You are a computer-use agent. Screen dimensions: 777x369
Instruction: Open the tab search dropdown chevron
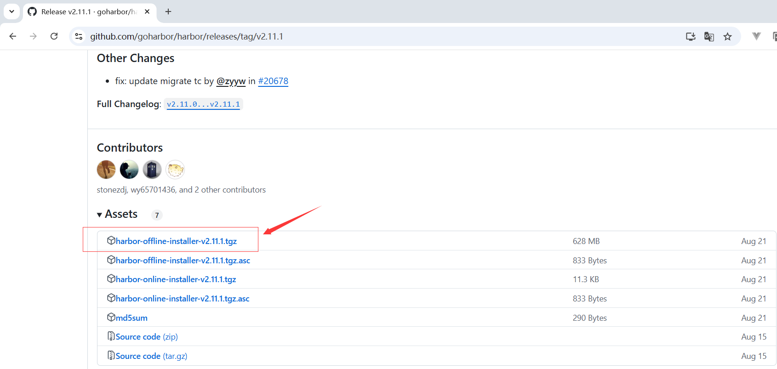(11, 11)
